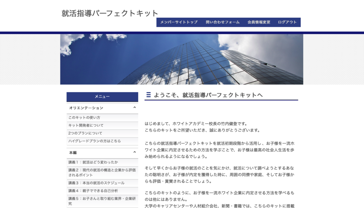The image size is (364, 208).
Task: Click the オリエンテーション section header
Action: (x=102, y=108)
